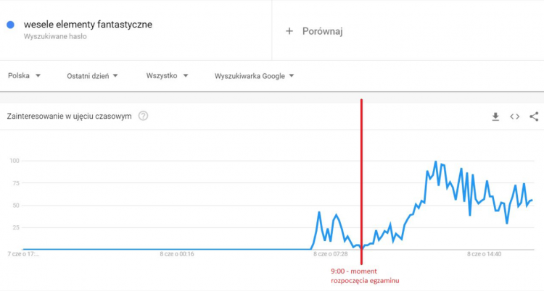Viewport: 544px width, 291px height.
Task: Click the blue dot beside search term
Action: click(11, 25)
